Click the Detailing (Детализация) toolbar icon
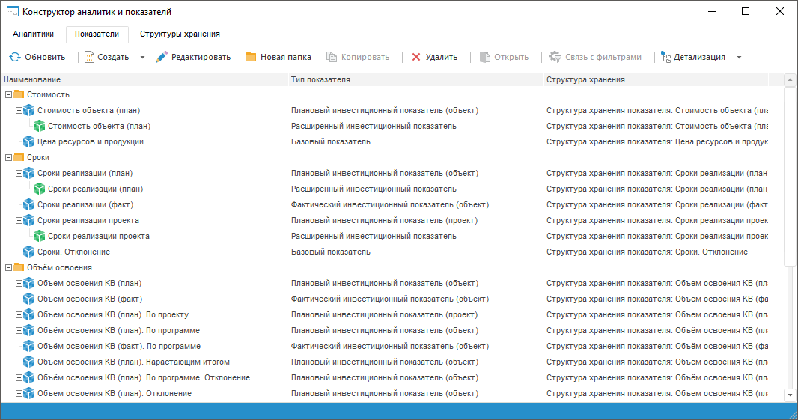This screenshot has width=798, height=420. (665, 57)
